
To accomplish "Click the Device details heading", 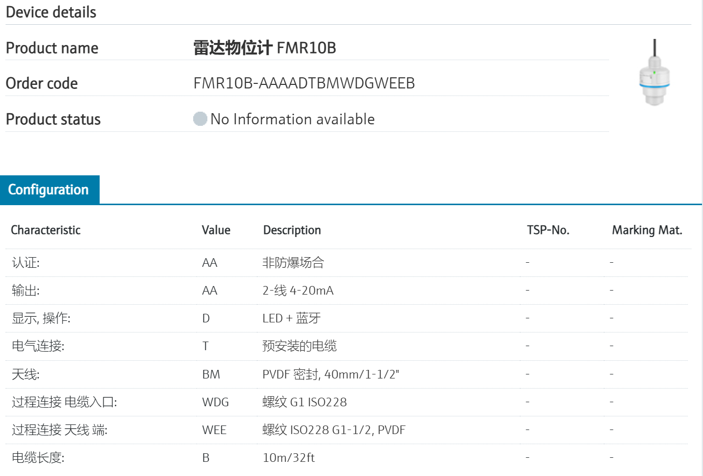I will pyautogui.click(x=51, y=12).
